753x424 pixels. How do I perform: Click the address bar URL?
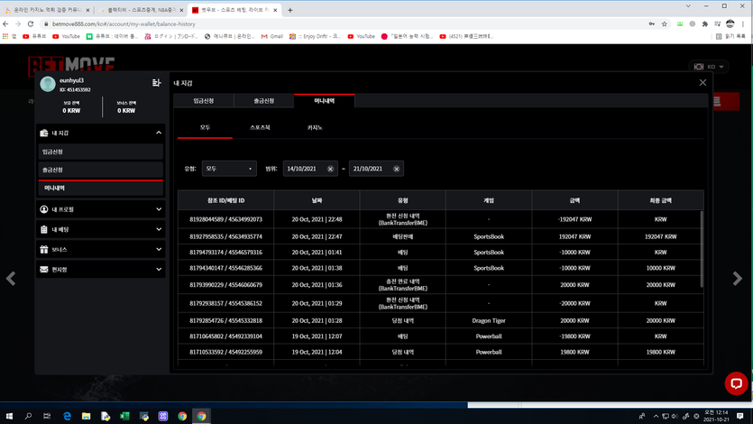(x=124, y=24)
